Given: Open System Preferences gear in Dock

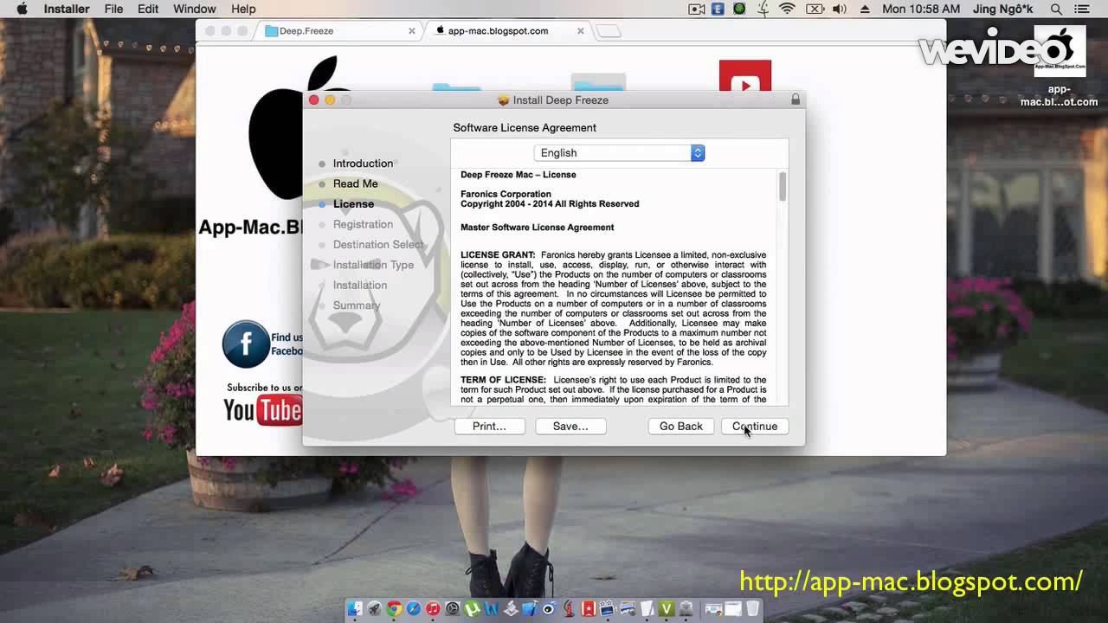Looking at the screenshot, I should pyautogui.click(x=453, y=609).
